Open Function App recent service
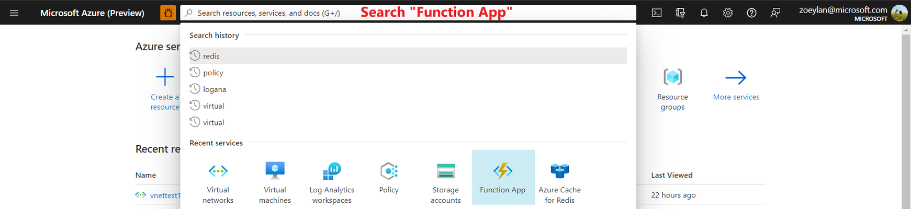911x209 pixels. 503,178
